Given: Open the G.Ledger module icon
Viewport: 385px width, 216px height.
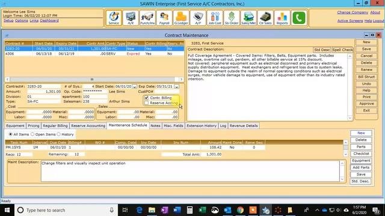Looking at the screenshot, I should (181, 18).
